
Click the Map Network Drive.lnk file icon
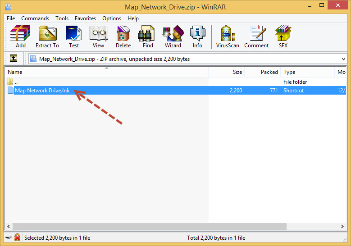pos(10,90)
